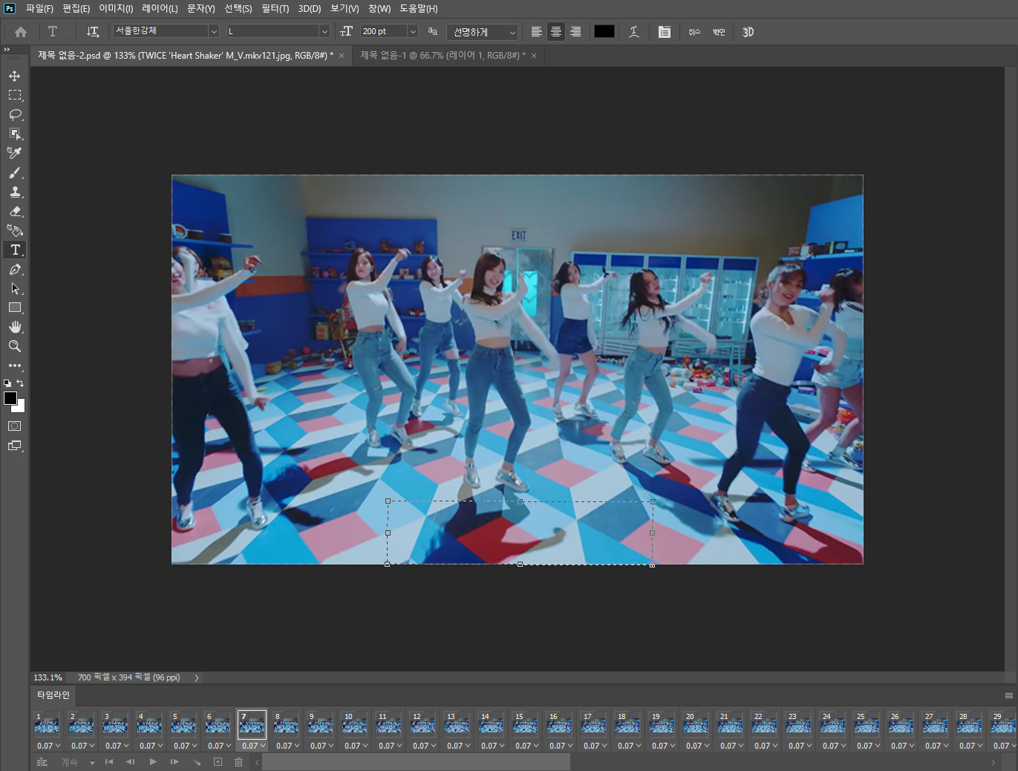Cancel the current text edit
Image resolution: width=1018 pixels, height=771 pixels.
coord(694,32)
